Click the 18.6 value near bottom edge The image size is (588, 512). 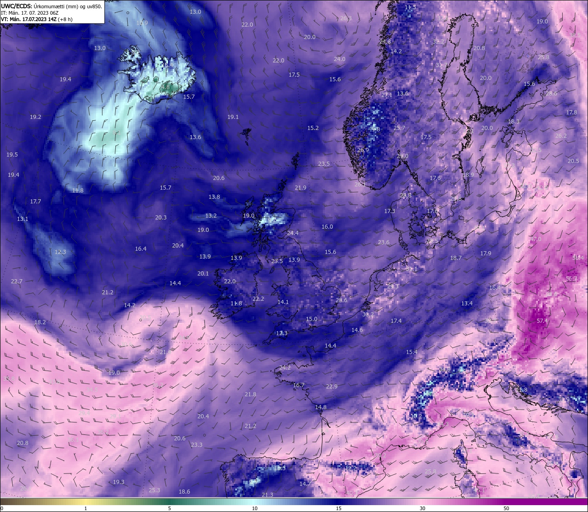pyautogui.click(x=184, y=492)
